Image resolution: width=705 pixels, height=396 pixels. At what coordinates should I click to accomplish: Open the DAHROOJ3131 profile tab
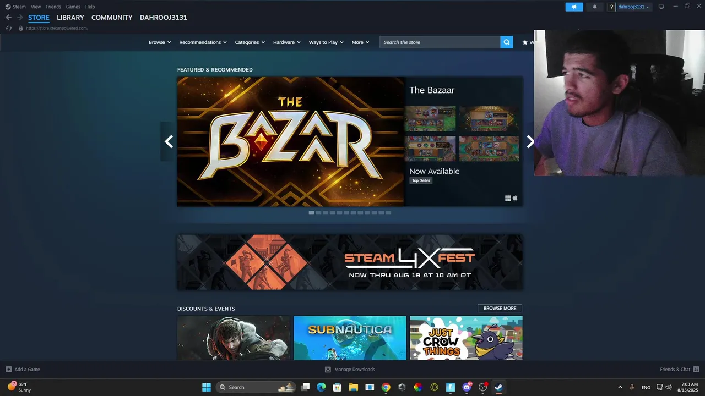tap(164, 18)
